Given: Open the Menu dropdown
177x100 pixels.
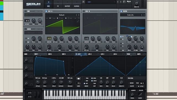Looking at the screenshot, I should [129, 2].
